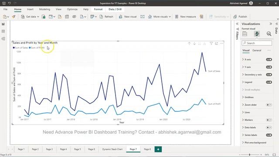Expand the Lines section
This screenshot has height=157, width=279.
(x=246, y=113)
